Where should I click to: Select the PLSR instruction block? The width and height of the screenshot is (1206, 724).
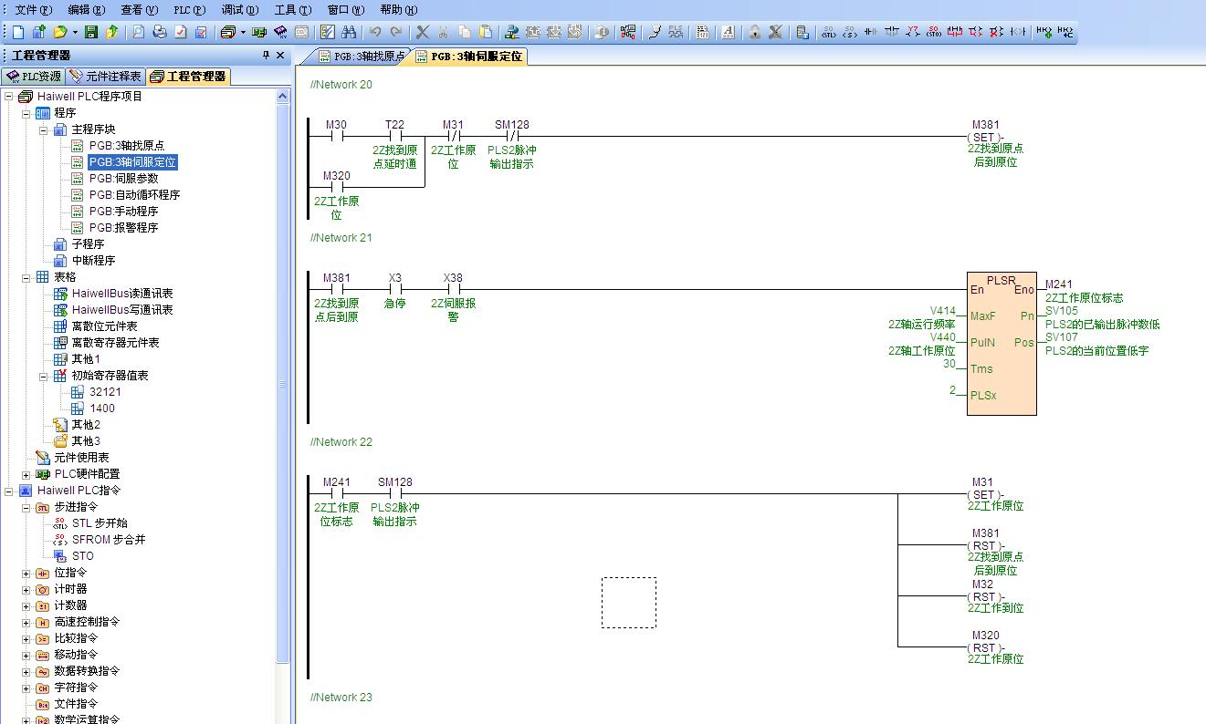tap(1001, 343)
